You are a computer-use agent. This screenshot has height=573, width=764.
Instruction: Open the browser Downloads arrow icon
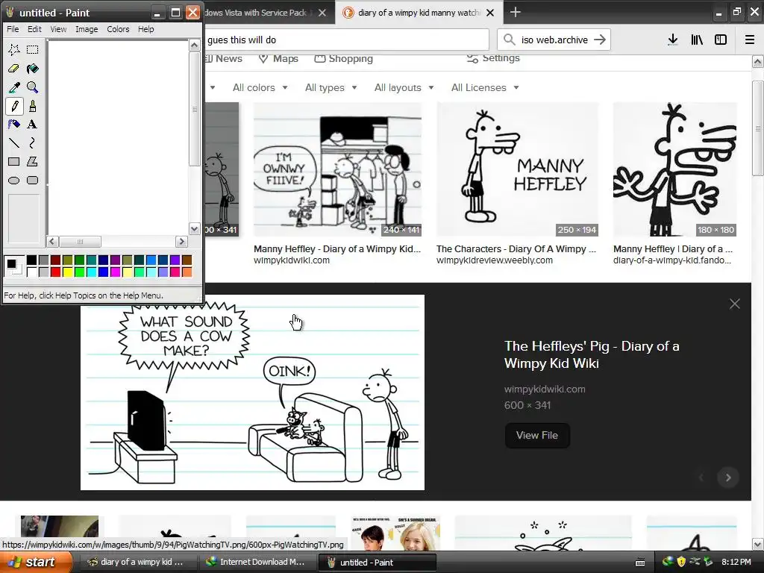(x=673, y=40)
